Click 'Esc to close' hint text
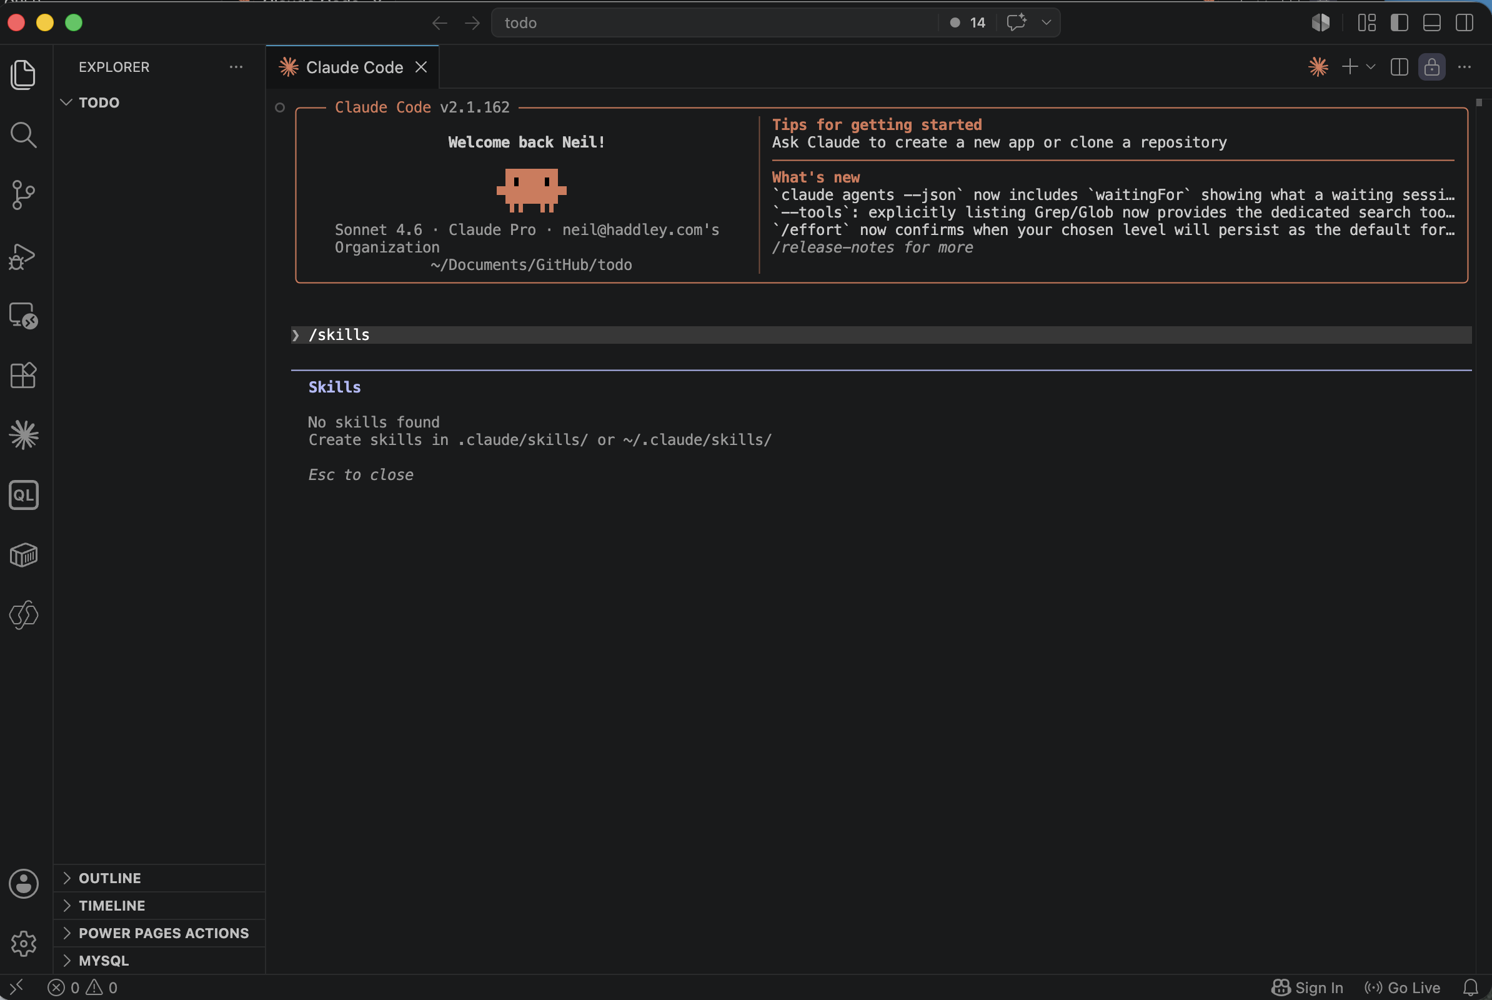 (361, 474)
